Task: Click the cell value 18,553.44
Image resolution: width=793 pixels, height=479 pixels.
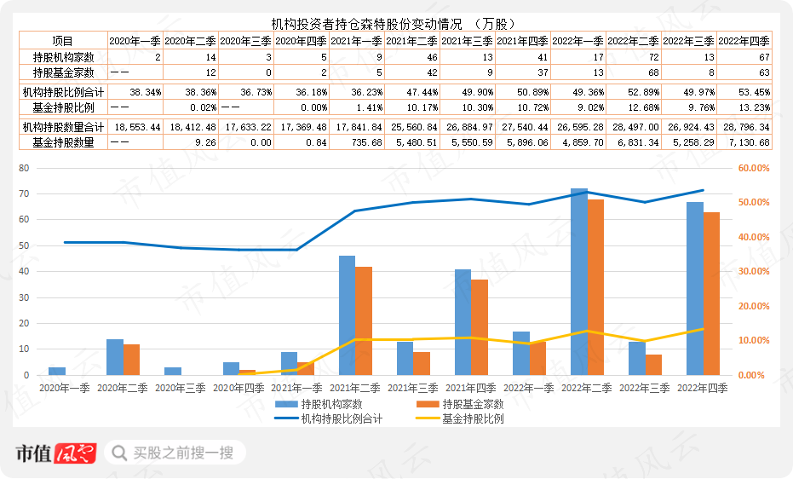Action: coord(138,127)
